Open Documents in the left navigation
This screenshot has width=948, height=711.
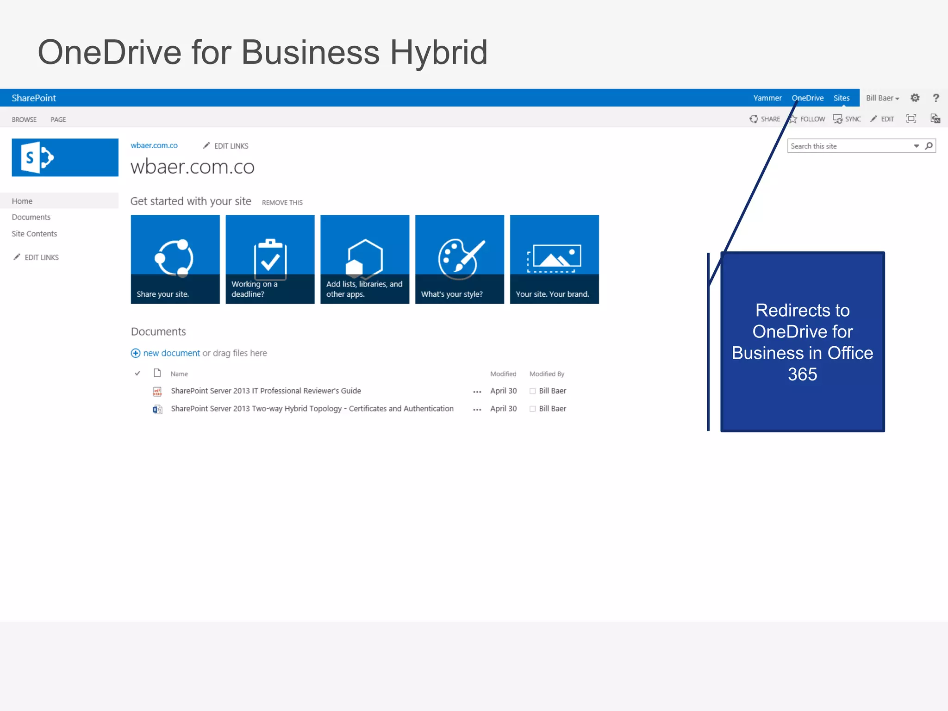coord(31,217)
